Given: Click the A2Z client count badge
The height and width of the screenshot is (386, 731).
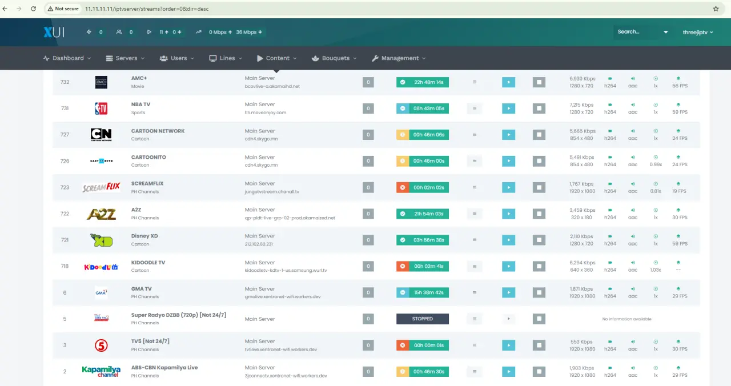Looking at the screenshot, I should click(x=368, y=214).
